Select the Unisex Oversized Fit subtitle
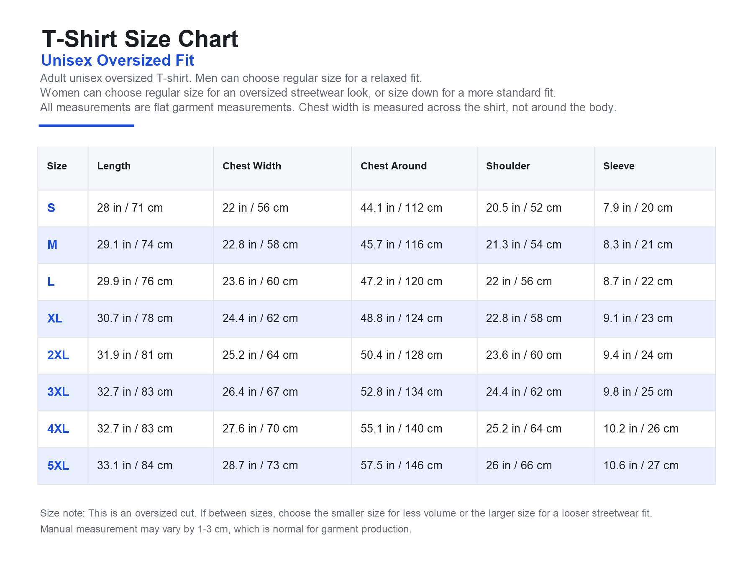Screen dimensions: 753x573 click(118, 61)
